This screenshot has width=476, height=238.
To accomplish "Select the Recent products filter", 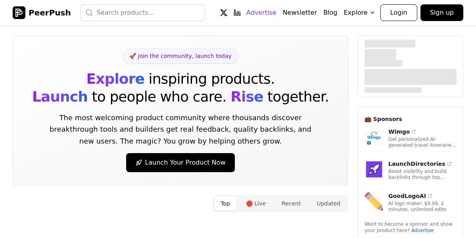I will click(x=291, y=203).
